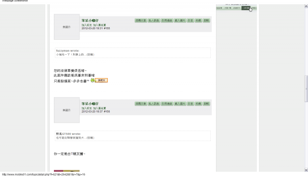Viewport: 308px width, 176px height.
Task: Click the third tab in sidebar strip
Action: (236, 8)
